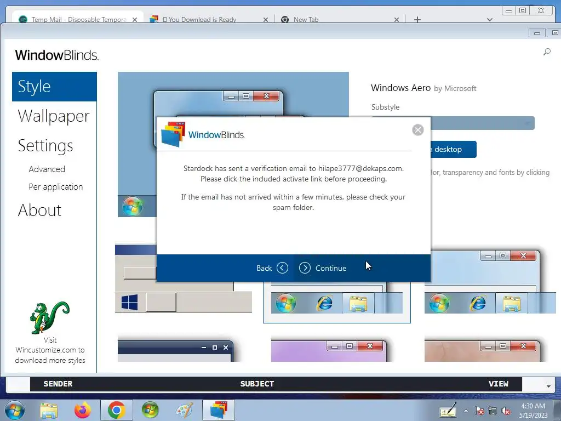Open the browser tab search chevron
This screenshot has width=561, height=421.
point(489,20)
